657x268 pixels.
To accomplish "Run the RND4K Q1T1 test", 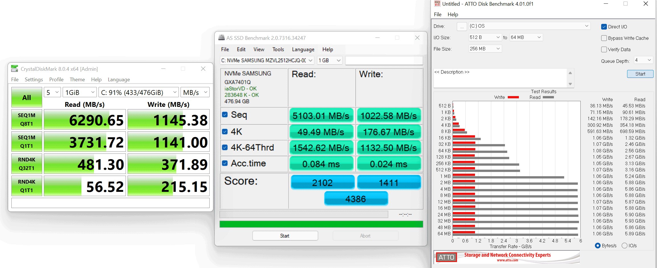I will tap(27, 186).
